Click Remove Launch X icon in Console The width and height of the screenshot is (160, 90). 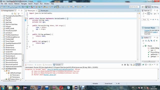pos(125,65)
